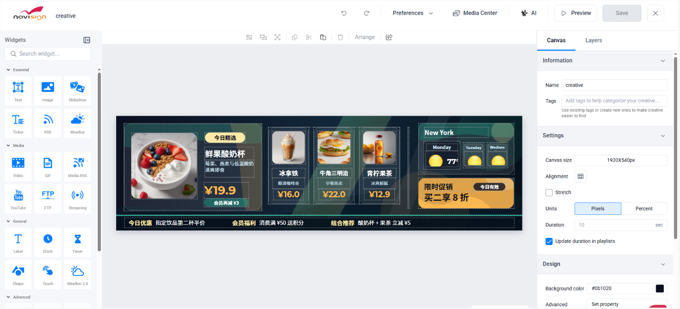680x309 pixels.
Task: Collapse the Widgets panel
Action: (87, 40)
